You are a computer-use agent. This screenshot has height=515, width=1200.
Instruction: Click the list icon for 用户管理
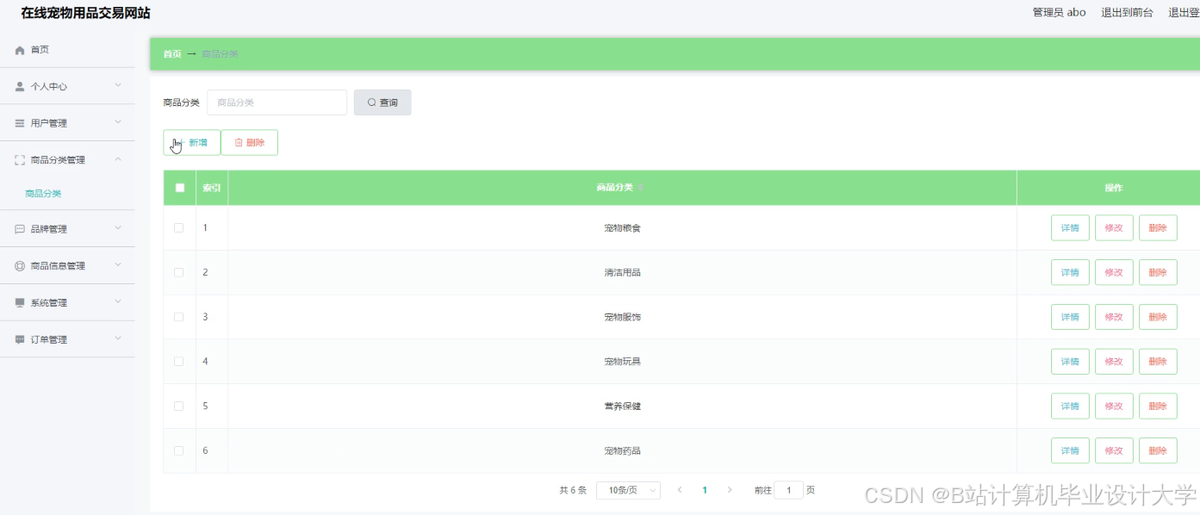click(20, 123)
